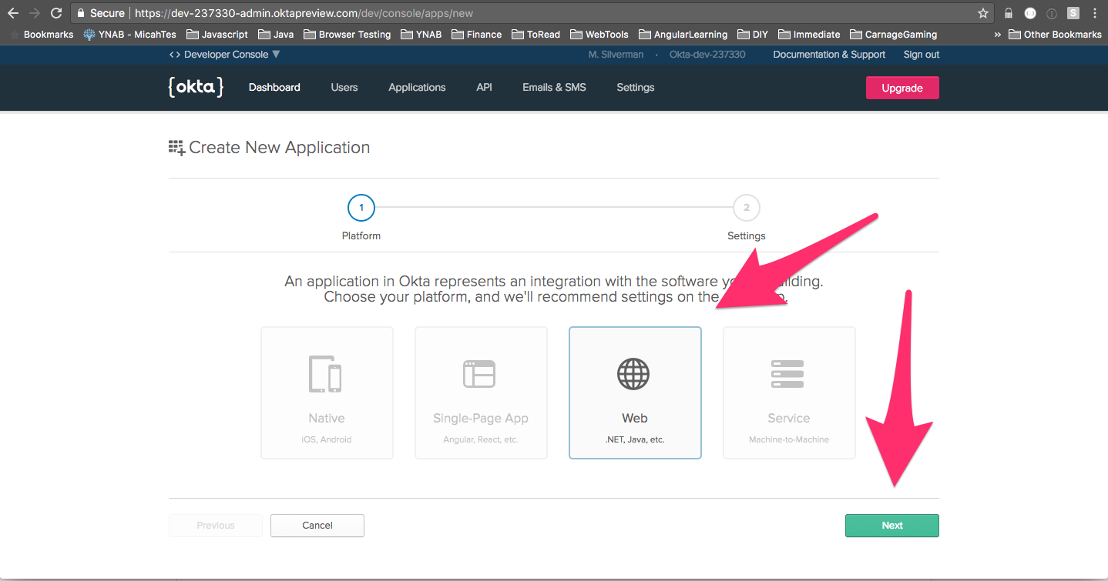Click step 1 Platform circle
This screenshot has height=581, width=1108.
pyautogui.click(x=361, y=208)
